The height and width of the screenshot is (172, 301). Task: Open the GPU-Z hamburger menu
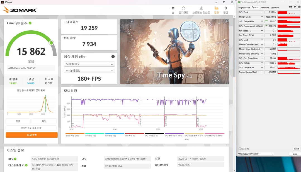299,7
